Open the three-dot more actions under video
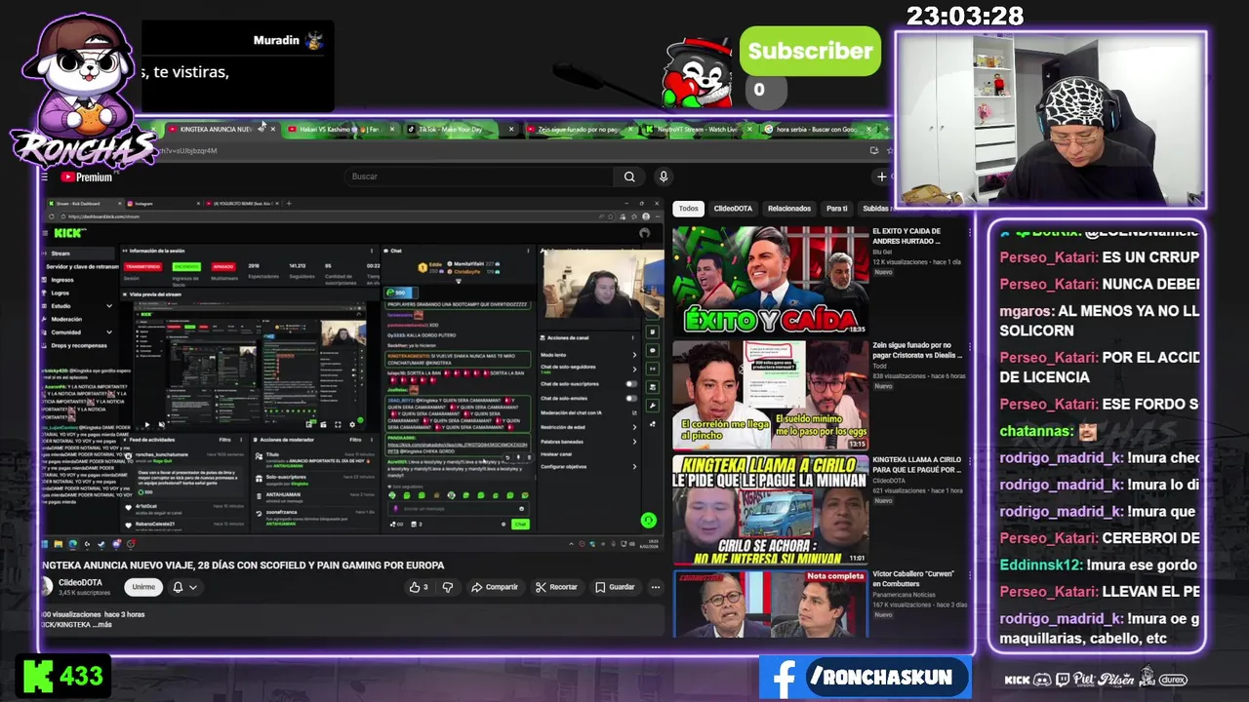The height and width of the screenshot is (702, 1249). (656, 587)
